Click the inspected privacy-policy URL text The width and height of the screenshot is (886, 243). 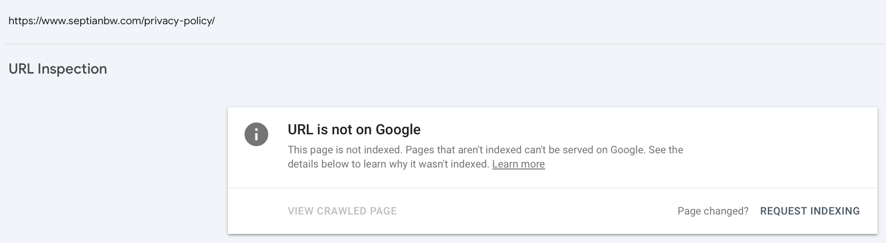coord(112,21)
